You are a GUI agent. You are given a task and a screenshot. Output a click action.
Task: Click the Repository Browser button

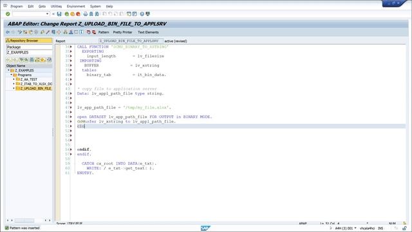(x=29, y=41)
